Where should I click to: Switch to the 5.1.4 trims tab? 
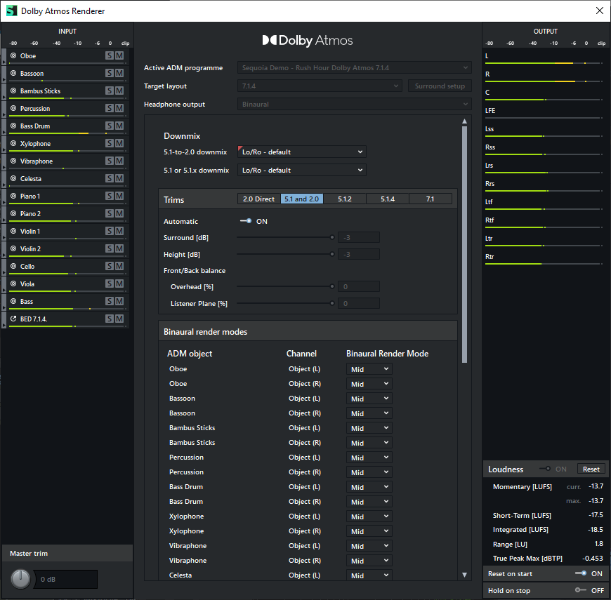pyautogui.click(x=388, y=199)
